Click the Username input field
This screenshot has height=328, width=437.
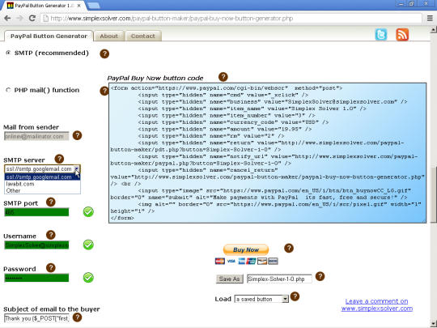pyautogui.click(x=36, y=245)
